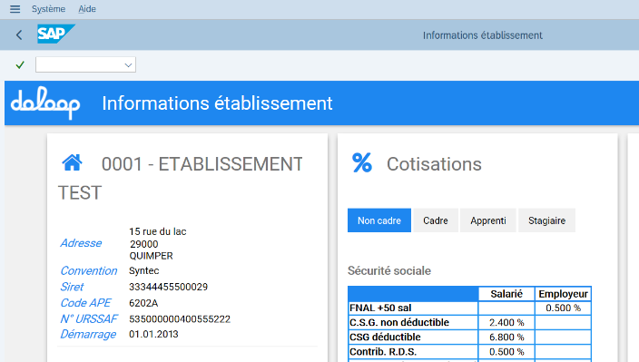639x362 pixels.
Task: Click the SAP logo
Action: (56, 34)
